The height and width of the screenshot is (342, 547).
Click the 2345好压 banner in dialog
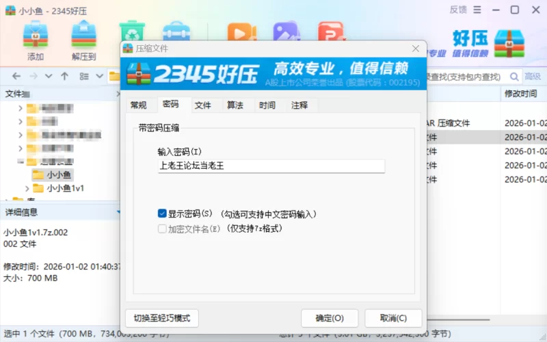point(273,74)
